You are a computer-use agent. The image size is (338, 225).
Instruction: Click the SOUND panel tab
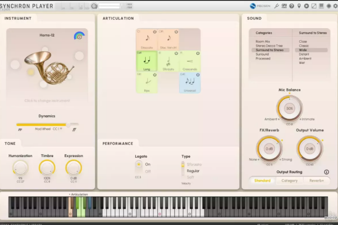254,18
